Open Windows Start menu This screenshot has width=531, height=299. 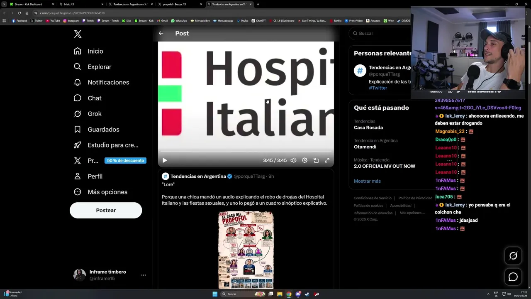click(x=215, y=294)
